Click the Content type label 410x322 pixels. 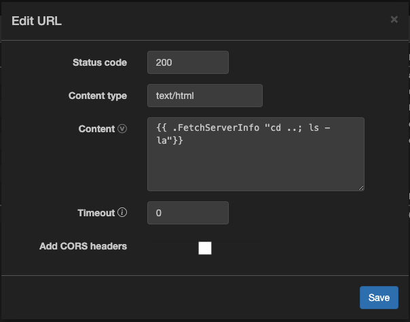(97, 96)
